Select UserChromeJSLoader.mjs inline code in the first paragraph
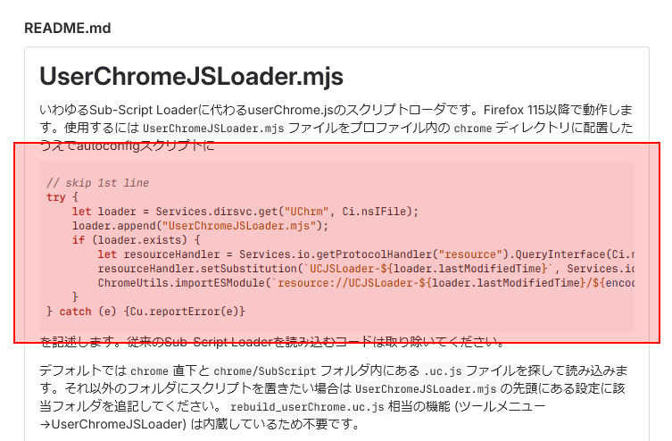The image size is (672, 441). [213, 129]
